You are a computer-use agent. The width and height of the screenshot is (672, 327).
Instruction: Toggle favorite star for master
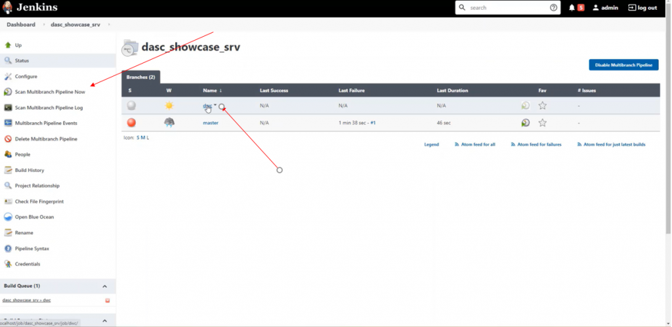point(543,123)
